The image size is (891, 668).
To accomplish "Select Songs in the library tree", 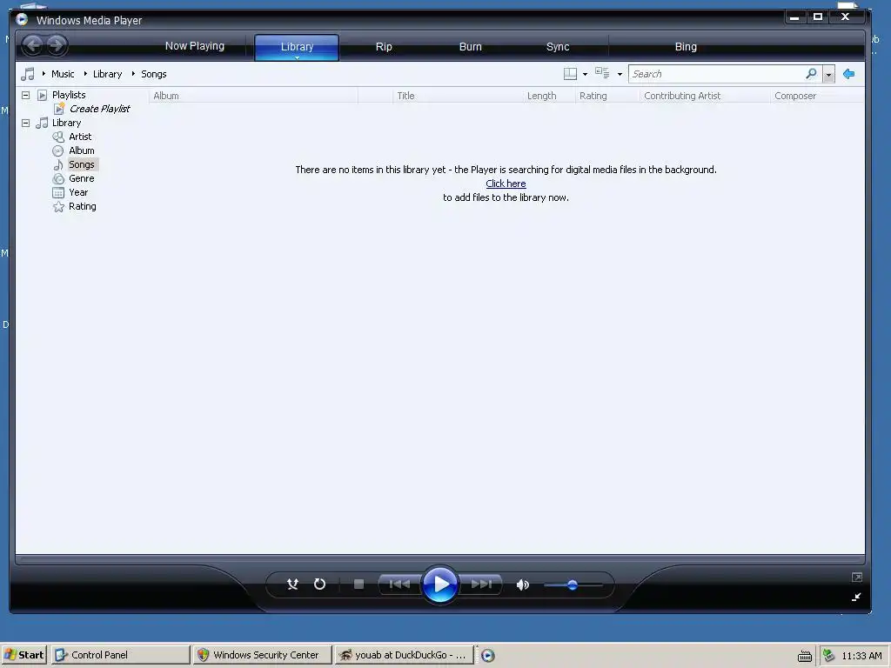I will (81, 164).
